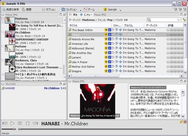Viewport: 188px width, 136px height.
Task: Maximize the Focus [F2] track list pane
Action: pos(181,15)
